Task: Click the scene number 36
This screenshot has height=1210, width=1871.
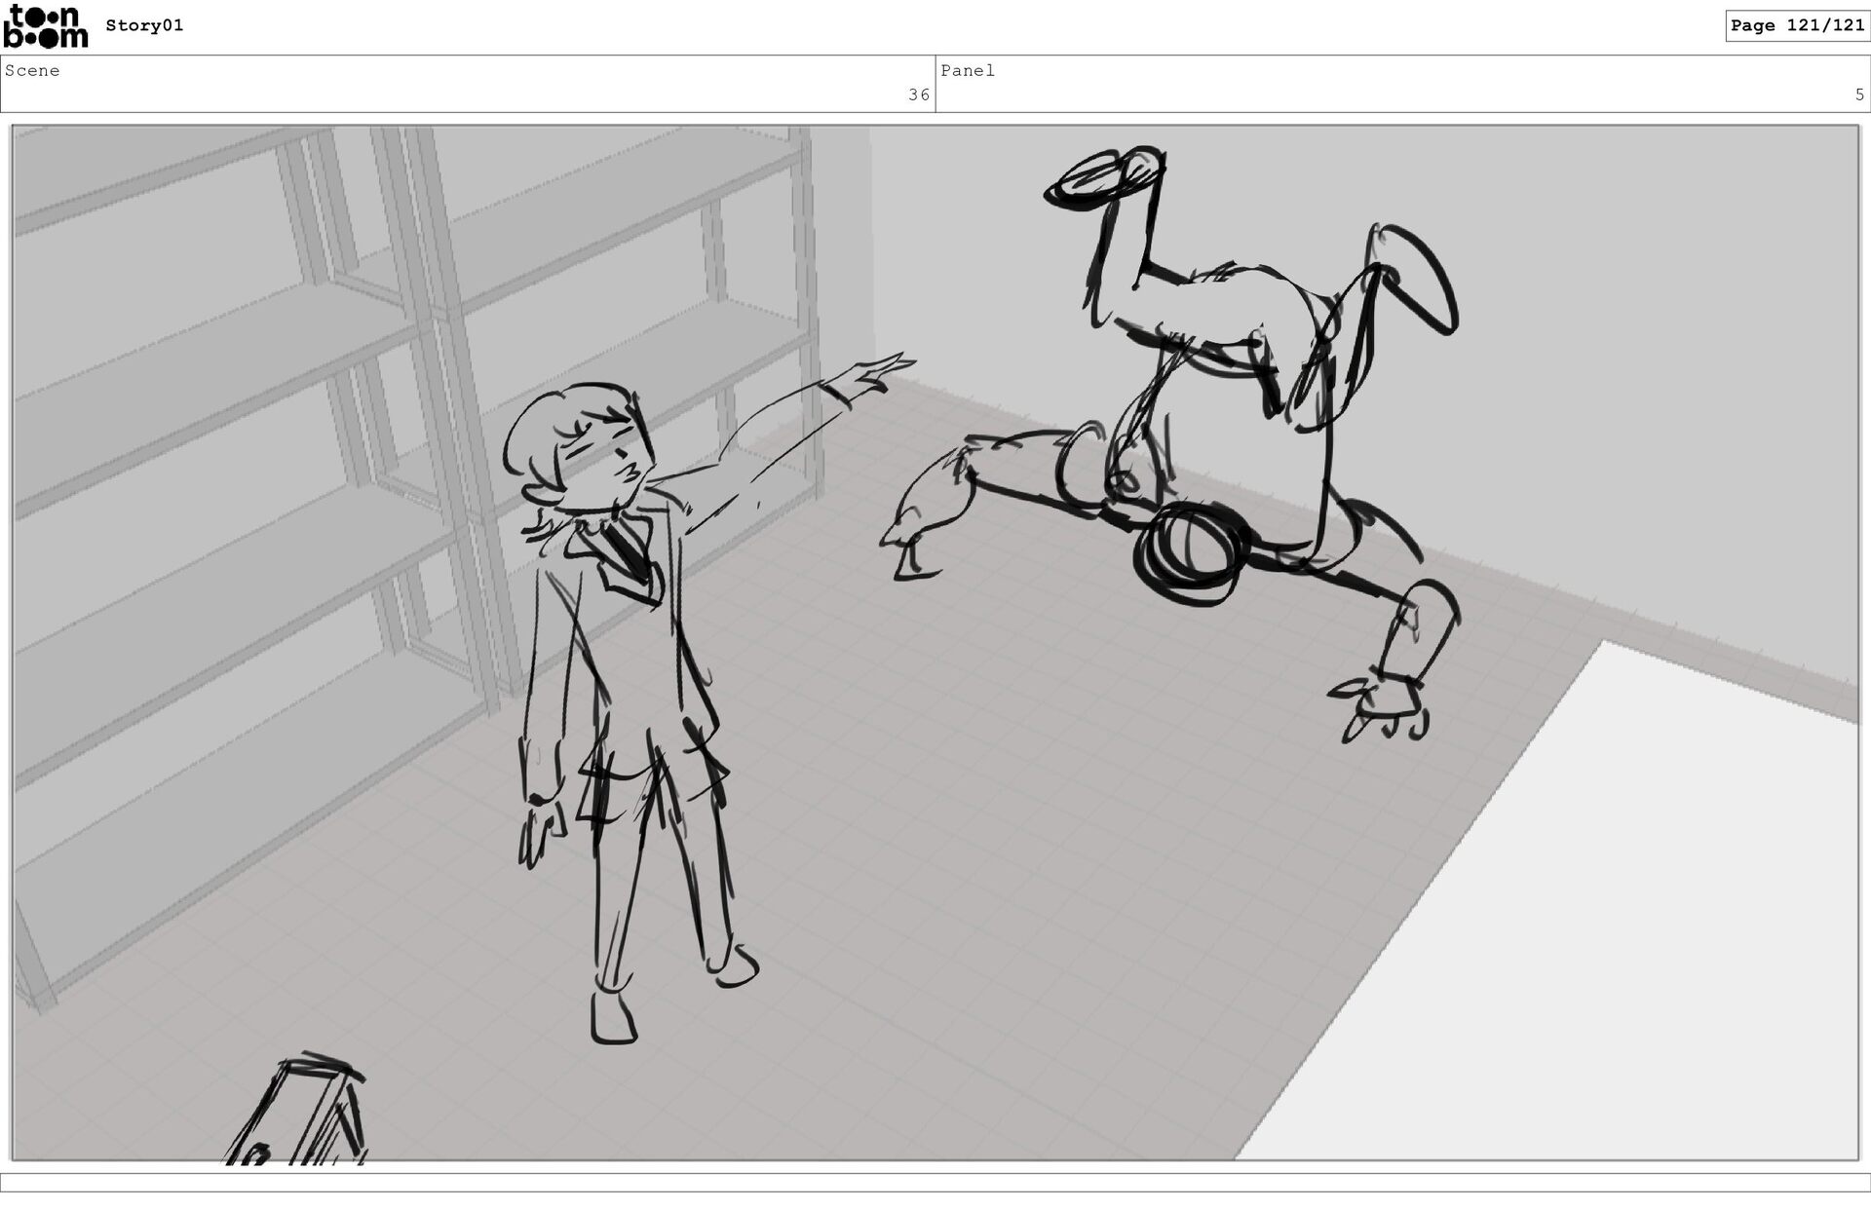Action: 918,95
